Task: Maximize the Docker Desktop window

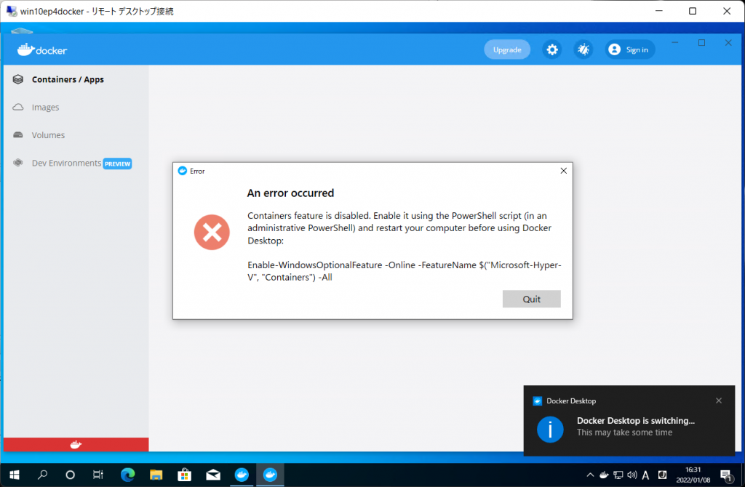Action: point(702,43)
